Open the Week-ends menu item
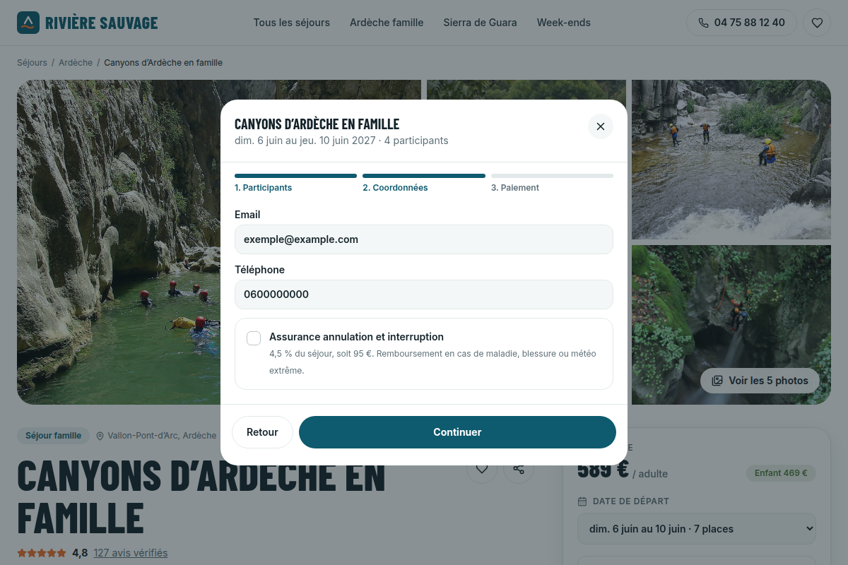This screenshot has width=848, height=565. pyautogui.click(x=564, y=23)
